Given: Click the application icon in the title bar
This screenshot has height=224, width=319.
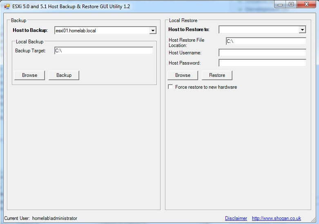Looking at the screenshot, I should tap(7, 7).
